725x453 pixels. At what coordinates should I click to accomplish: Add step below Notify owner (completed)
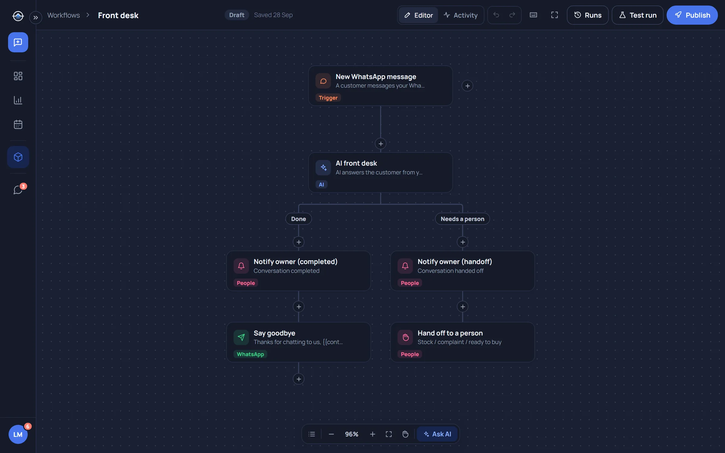click(x=298, y=307)
